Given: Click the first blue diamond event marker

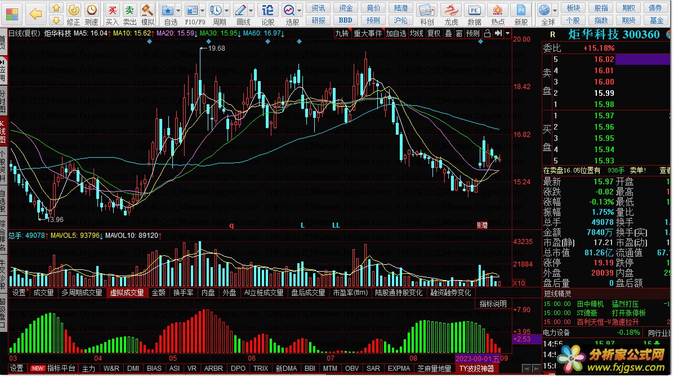Looking at the screenshot, I should click(x=149, y=42).
